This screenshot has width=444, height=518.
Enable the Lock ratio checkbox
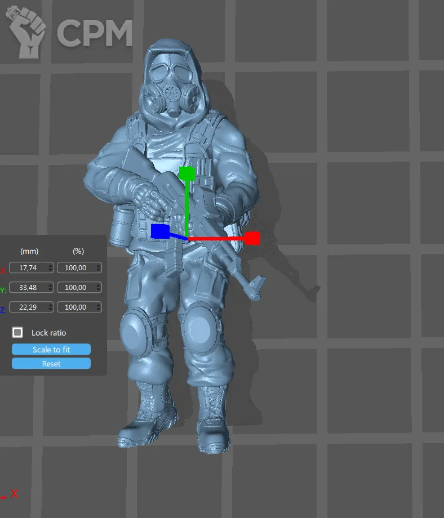coord(18,332)
